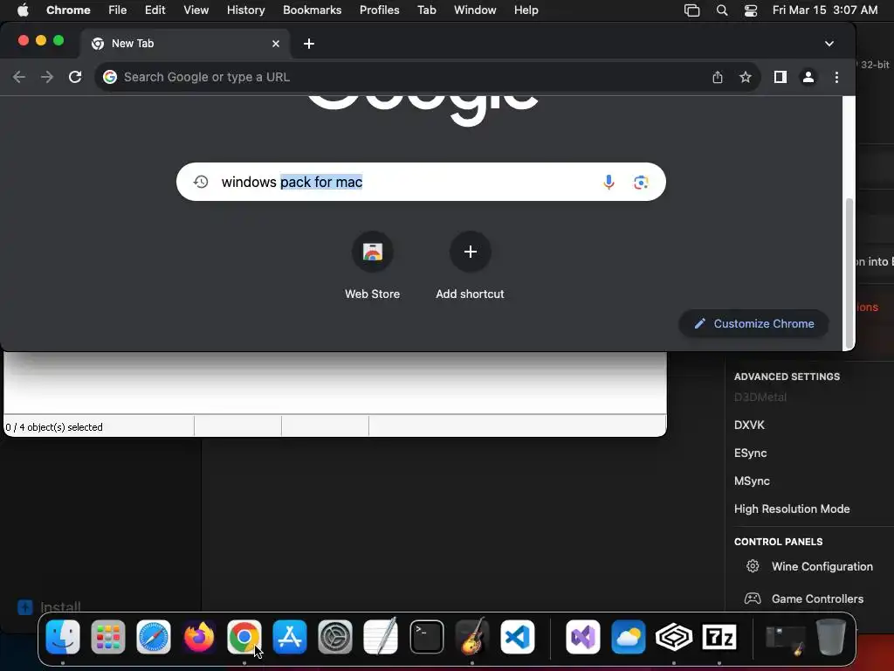The height and width of the screenshot is (671, 894).
Task: Bookmark this tab with the star icon
Action: point(746,77)
